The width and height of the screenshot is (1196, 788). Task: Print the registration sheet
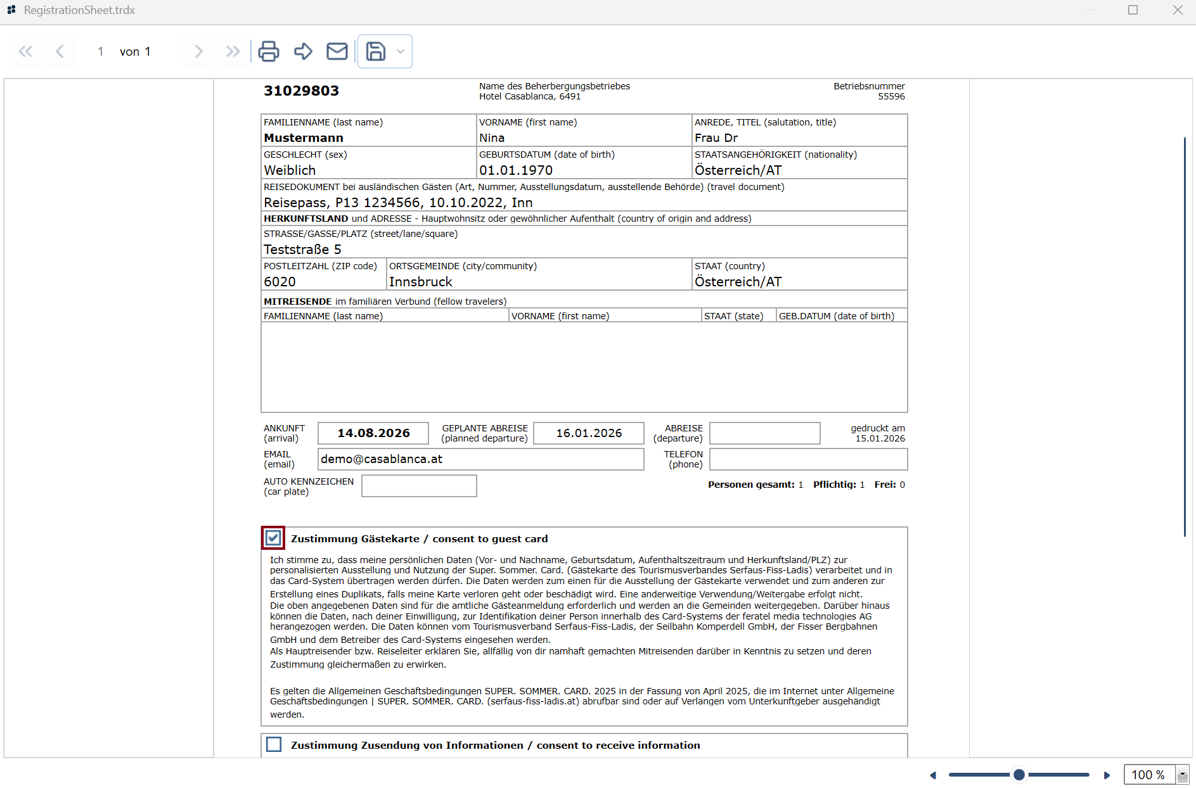click(x=269, y=51)
